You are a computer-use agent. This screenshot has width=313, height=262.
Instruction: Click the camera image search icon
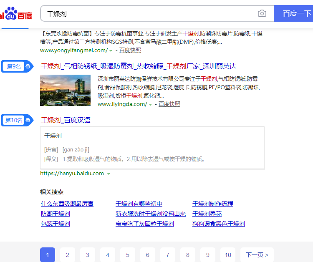coord(262,14)
